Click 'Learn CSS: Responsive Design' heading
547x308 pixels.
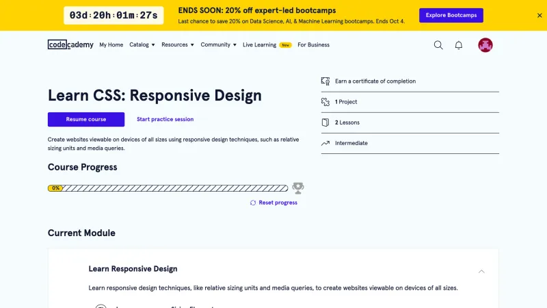pos(155,96)
